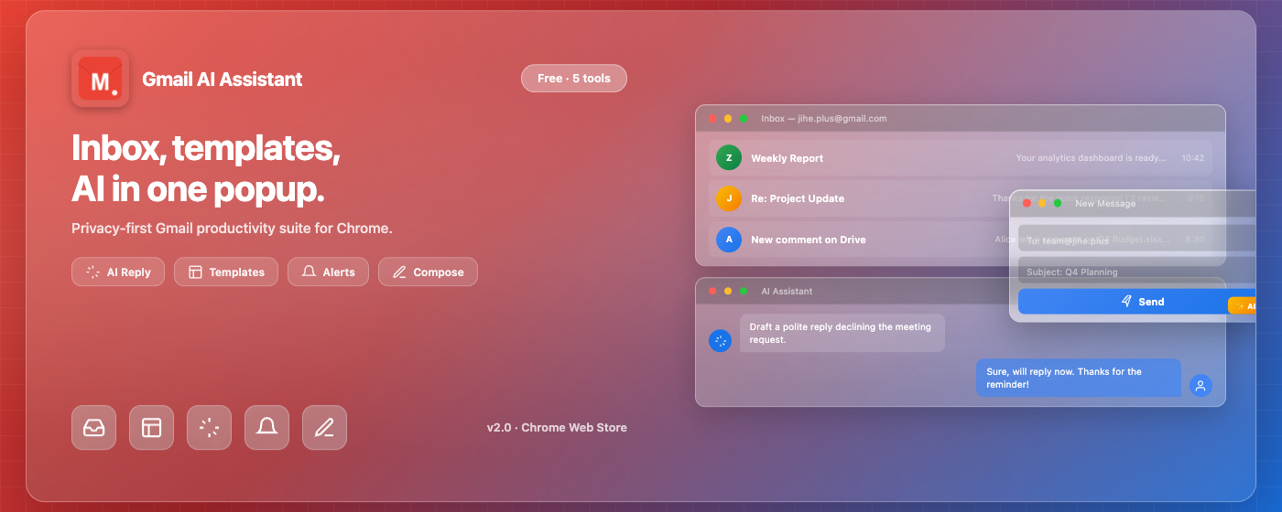Click the Privacy-first Gmail productivity tagline
Viewport: 1282px width, 512px height.
point(232,229)
